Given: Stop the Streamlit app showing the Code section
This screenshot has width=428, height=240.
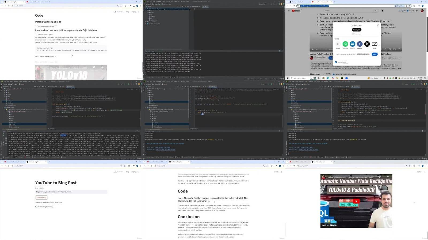Looking at the screenshot, I should pos(128,12).
